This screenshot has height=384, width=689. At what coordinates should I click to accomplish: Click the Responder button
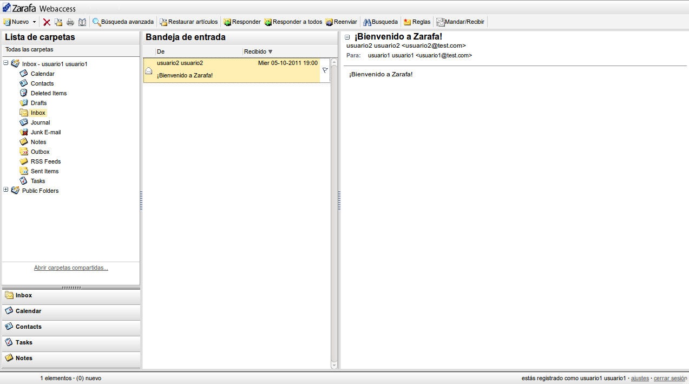point(242,22)
